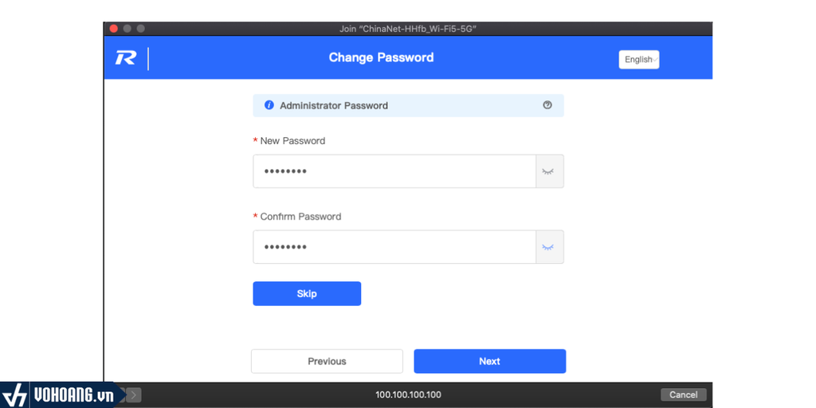Viewport: 816px width, 408px height.
Task: Show the New Password characters
Action: (549, 171)
